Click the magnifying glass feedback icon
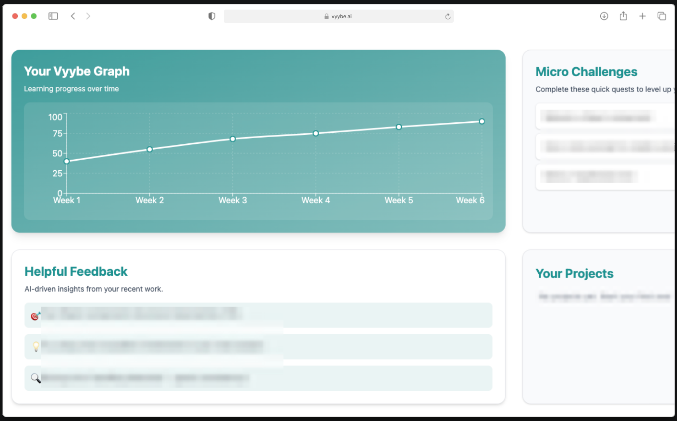This screenshot has width=677, height=421. coord(36,378)
